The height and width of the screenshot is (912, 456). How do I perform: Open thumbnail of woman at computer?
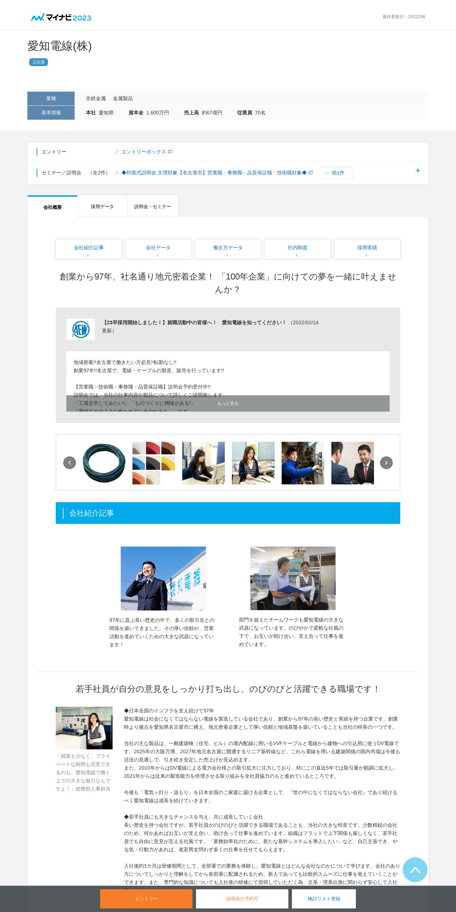203,463
